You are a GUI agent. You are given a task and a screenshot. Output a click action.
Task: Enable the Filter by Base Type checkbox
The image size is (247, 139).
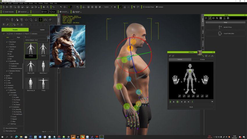pyautogui.click(x=4, y=131)
